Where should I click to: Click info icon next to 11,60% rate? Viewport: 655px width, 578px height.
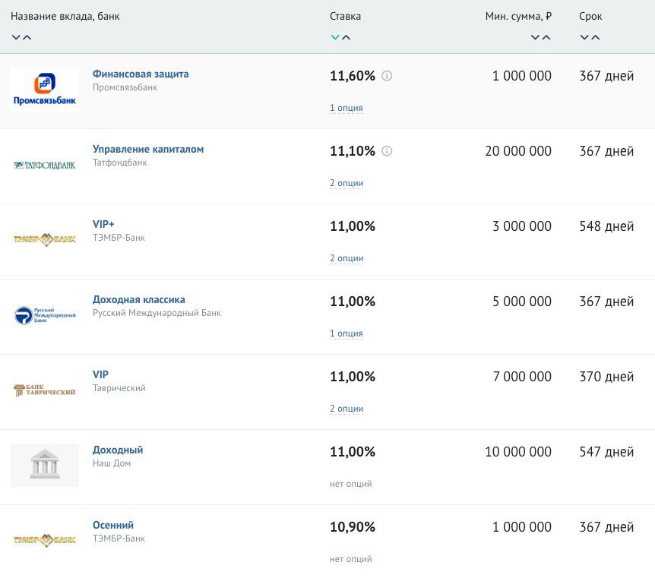387,76
